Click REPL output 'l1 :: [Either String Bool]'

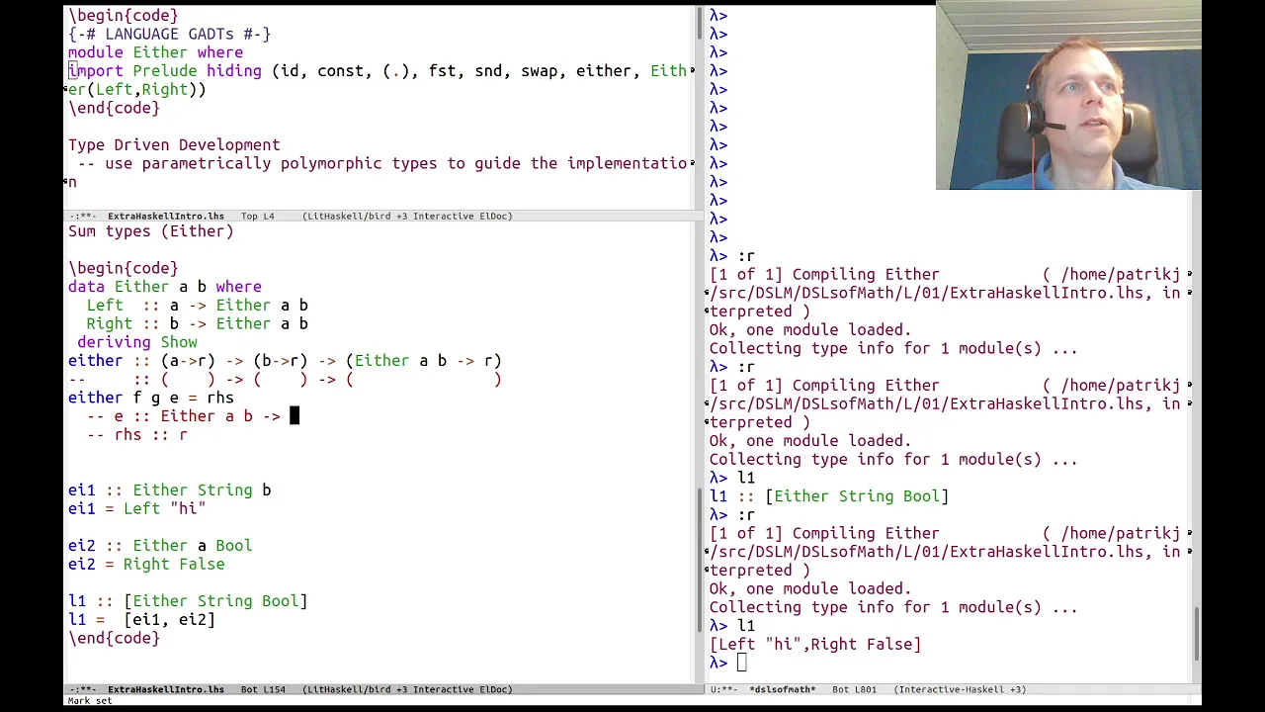828,496
